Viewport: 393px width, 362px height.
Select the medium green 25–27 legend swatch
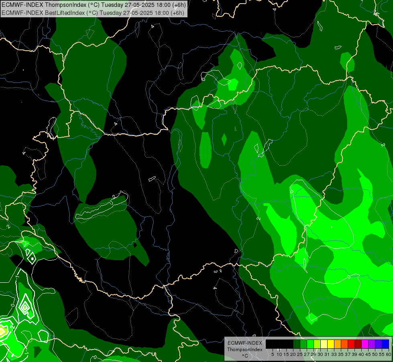pos(303,344)
